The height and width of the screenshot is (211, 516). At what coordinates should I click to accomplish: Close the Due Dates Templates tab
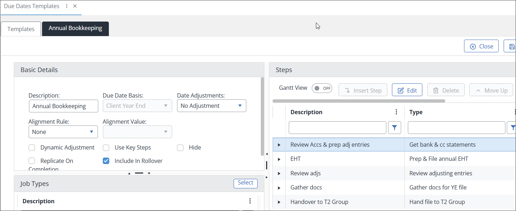pos(75,6)
